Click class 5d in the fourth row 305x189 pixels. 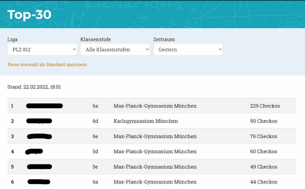[x=95, y=152]
